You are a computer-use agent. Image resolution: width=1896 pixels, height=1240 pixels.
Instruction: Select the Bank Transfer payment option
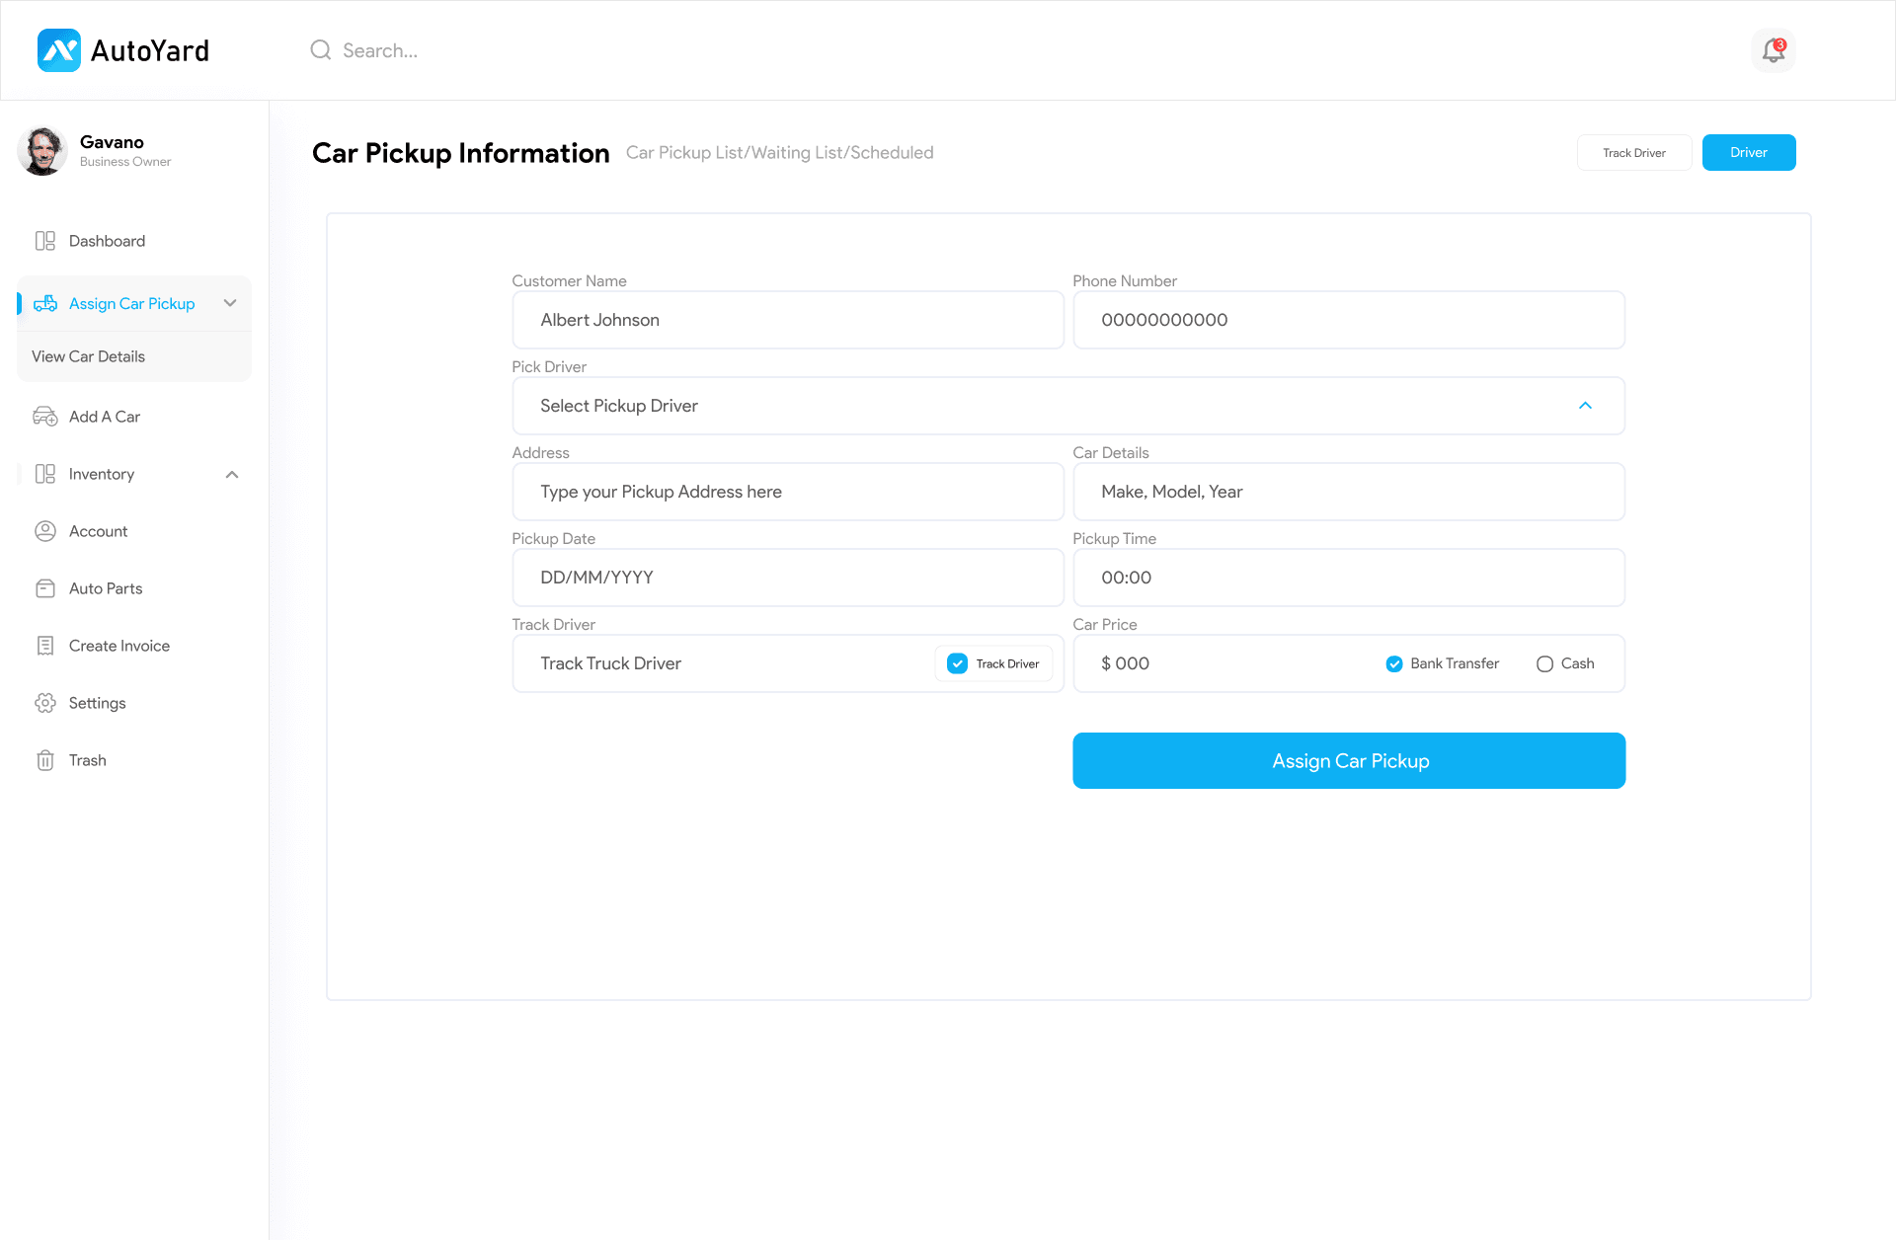[x=1394, y=663]
